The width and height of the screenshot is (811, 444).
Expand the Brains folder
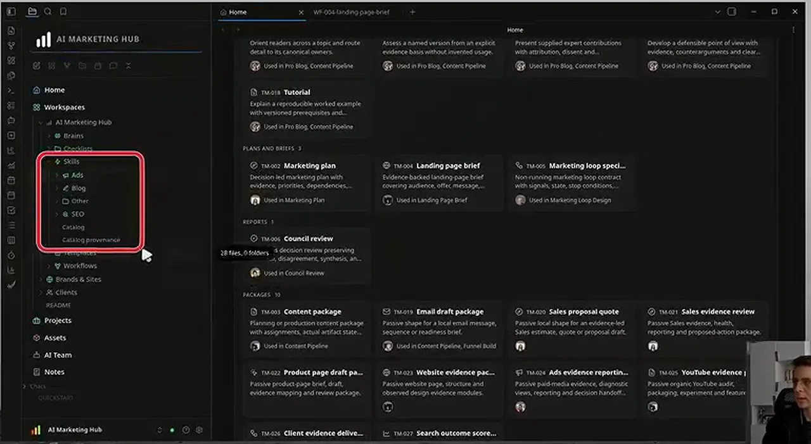pos(49,136)
